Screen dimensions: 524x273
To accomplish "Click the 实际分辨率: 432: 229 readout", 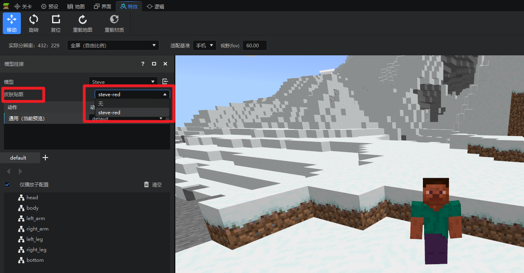I will [x=34, y=46].
